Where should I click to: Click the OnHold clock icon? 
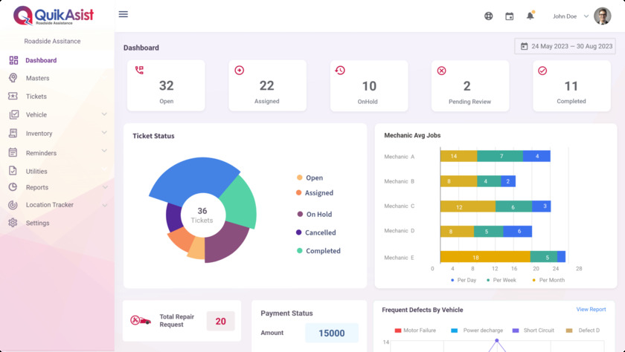click(x=340, y=71)
